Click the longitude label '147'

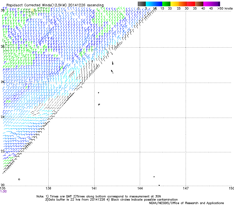pos(186,188)
